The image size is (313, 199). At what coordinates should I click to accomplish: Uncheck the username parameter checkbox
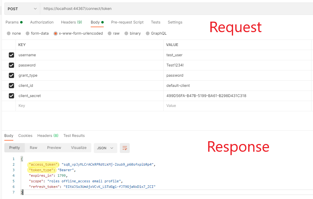(x=11, y=55)
